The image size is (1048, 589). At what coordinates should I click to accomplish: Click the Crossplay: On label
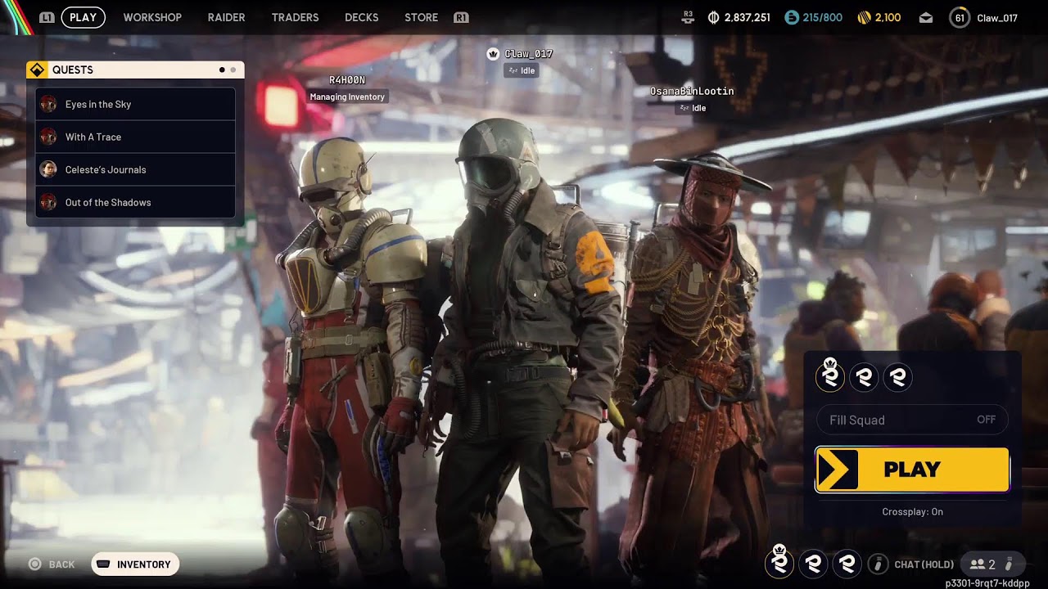912,511
